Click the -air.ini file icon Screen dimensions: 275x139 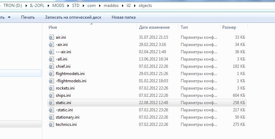point(51,45)
